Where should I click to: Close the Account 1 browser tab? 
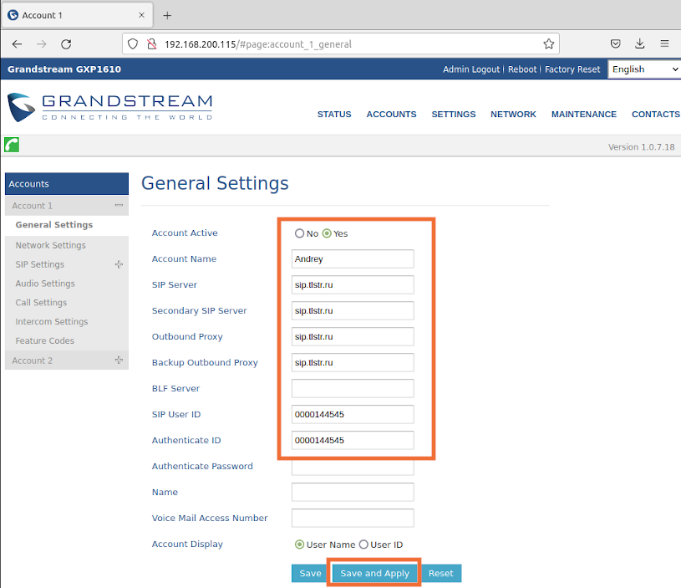(x=141, y=15)
